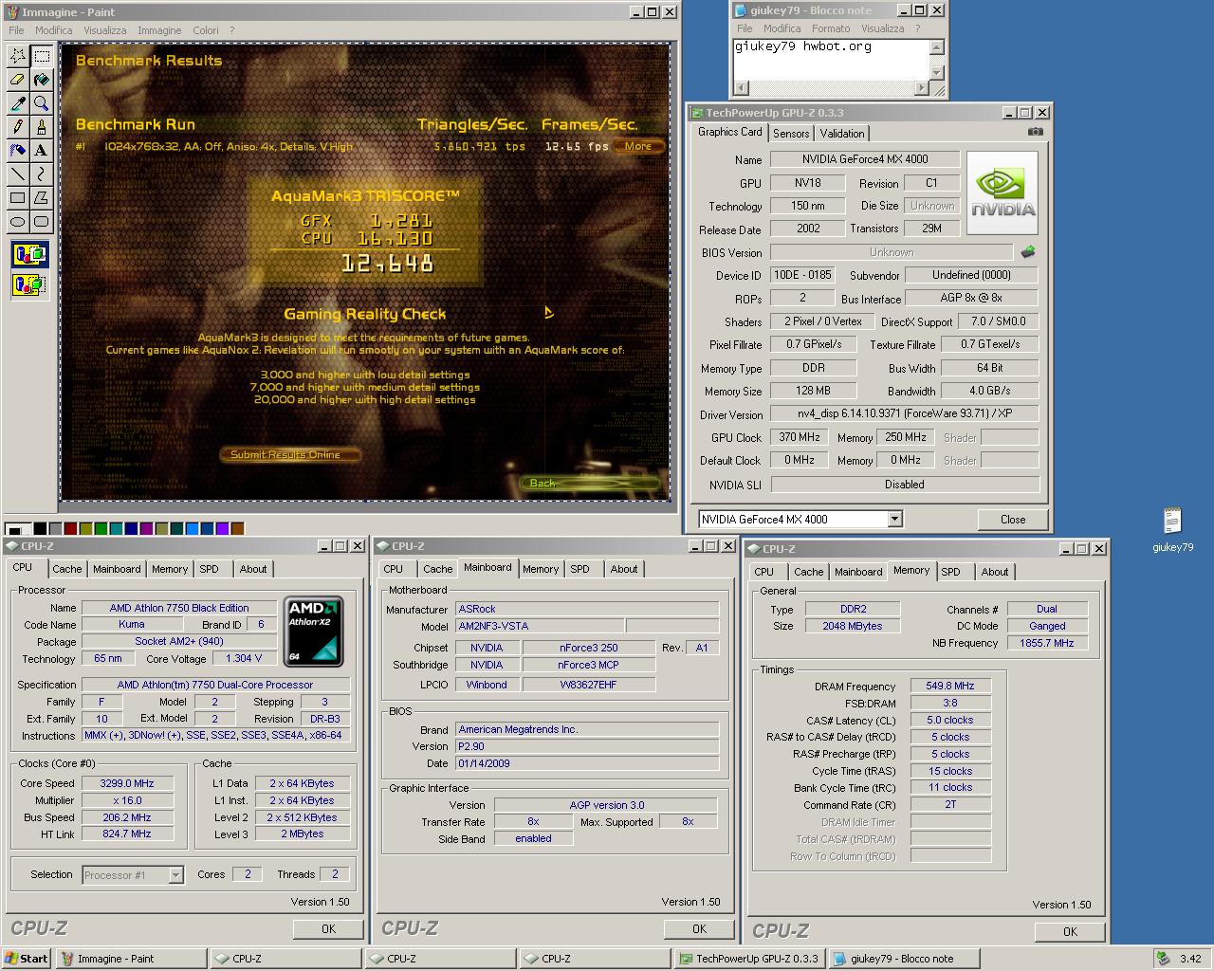The width and height of the screenshot is (1214, 971).
Task: Open the Modifica menu in Paint
Action: point(53,30)
